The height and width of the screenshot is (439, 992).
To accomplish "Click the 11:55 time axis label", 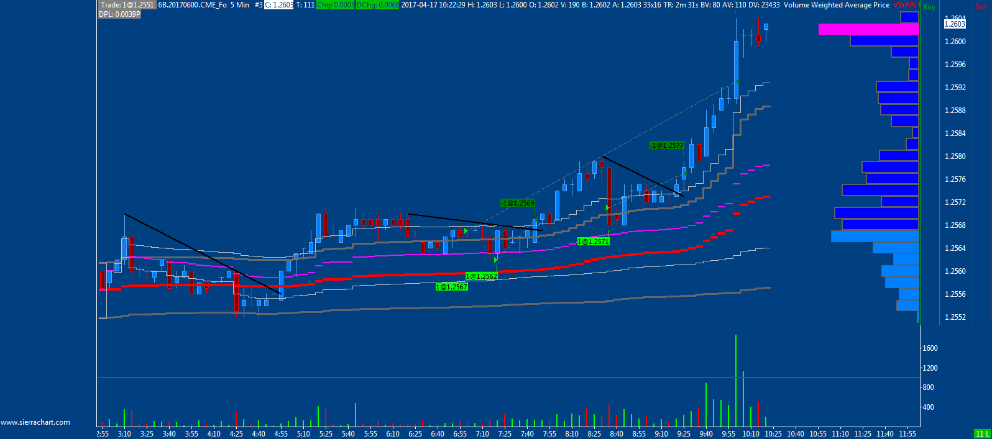I will (x=907, y=434).
